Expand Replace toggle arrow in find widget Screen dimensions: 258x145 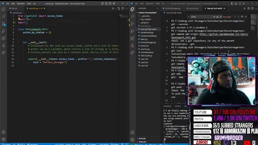pos(189,17)
